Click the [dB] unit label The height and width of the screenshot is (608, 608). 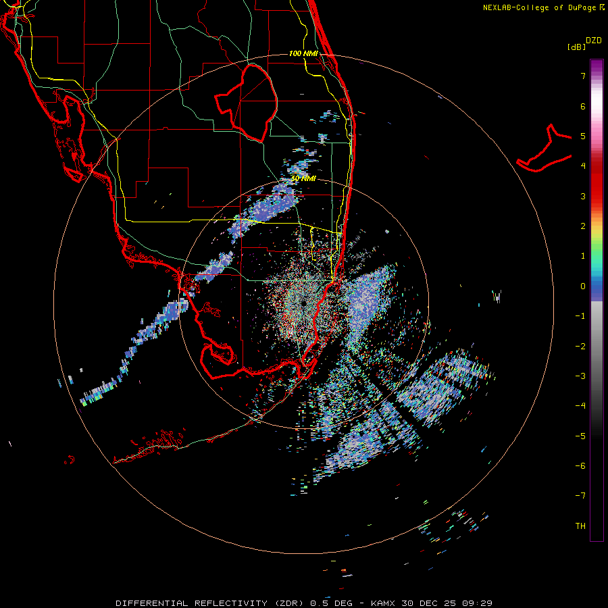(x=576, y=47)
